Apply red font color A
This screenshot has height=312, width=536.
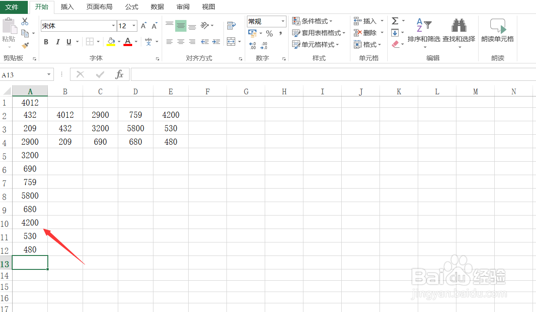(128, 42)
